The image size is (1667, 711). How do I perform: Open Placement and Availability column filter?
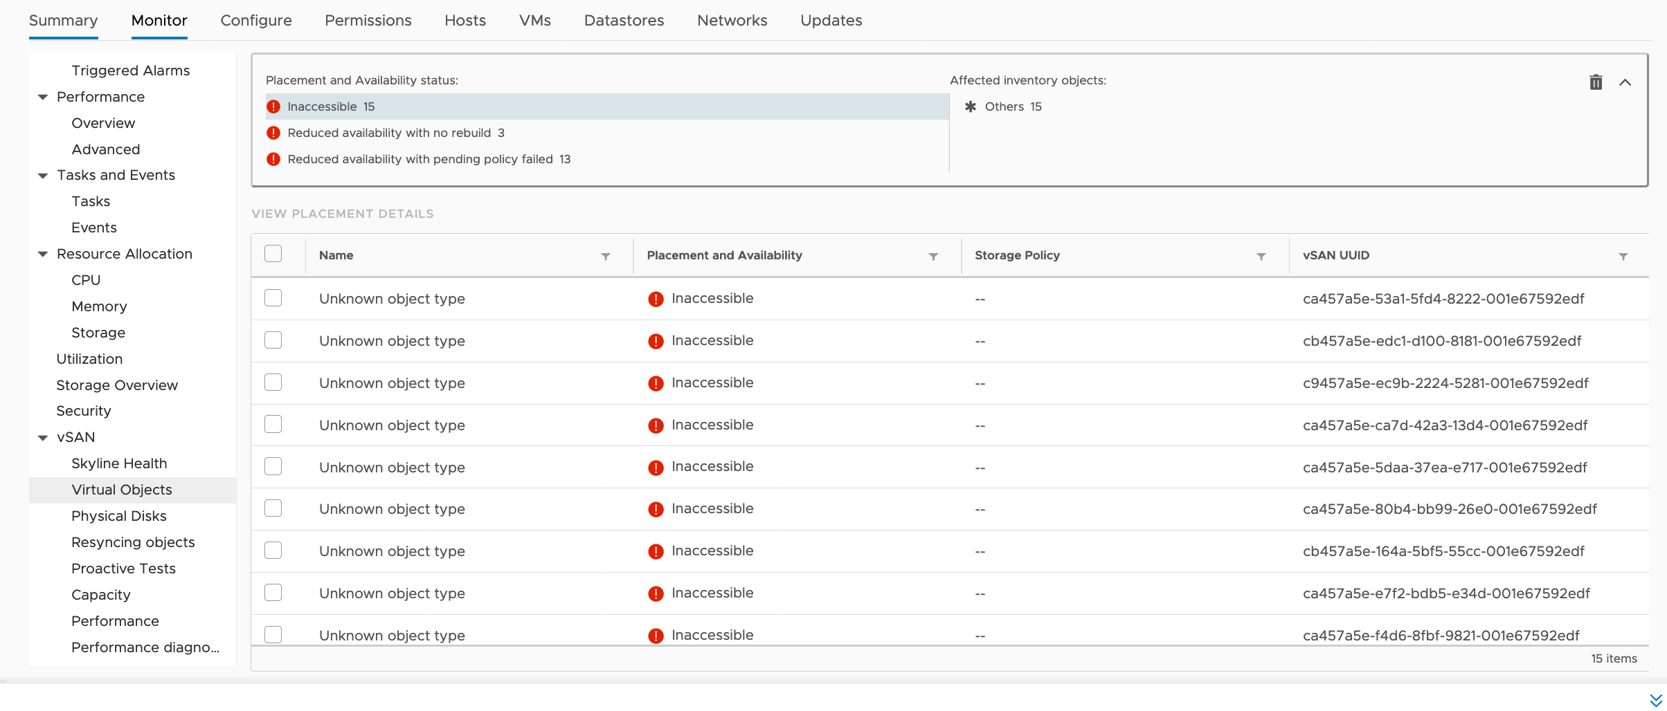tap(933, 257)
